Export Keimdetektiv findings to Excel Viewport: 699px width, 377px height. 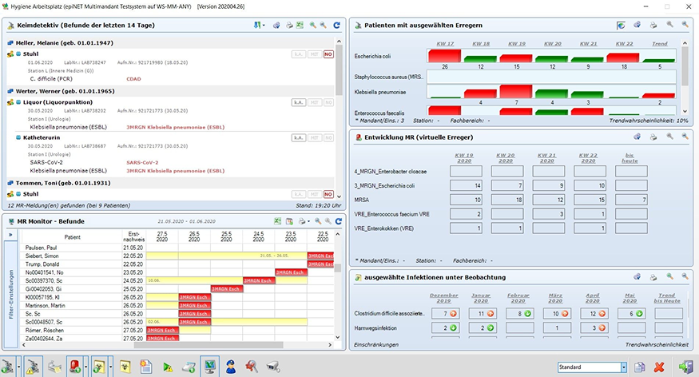pyautogui.click(x=300, y=26)
